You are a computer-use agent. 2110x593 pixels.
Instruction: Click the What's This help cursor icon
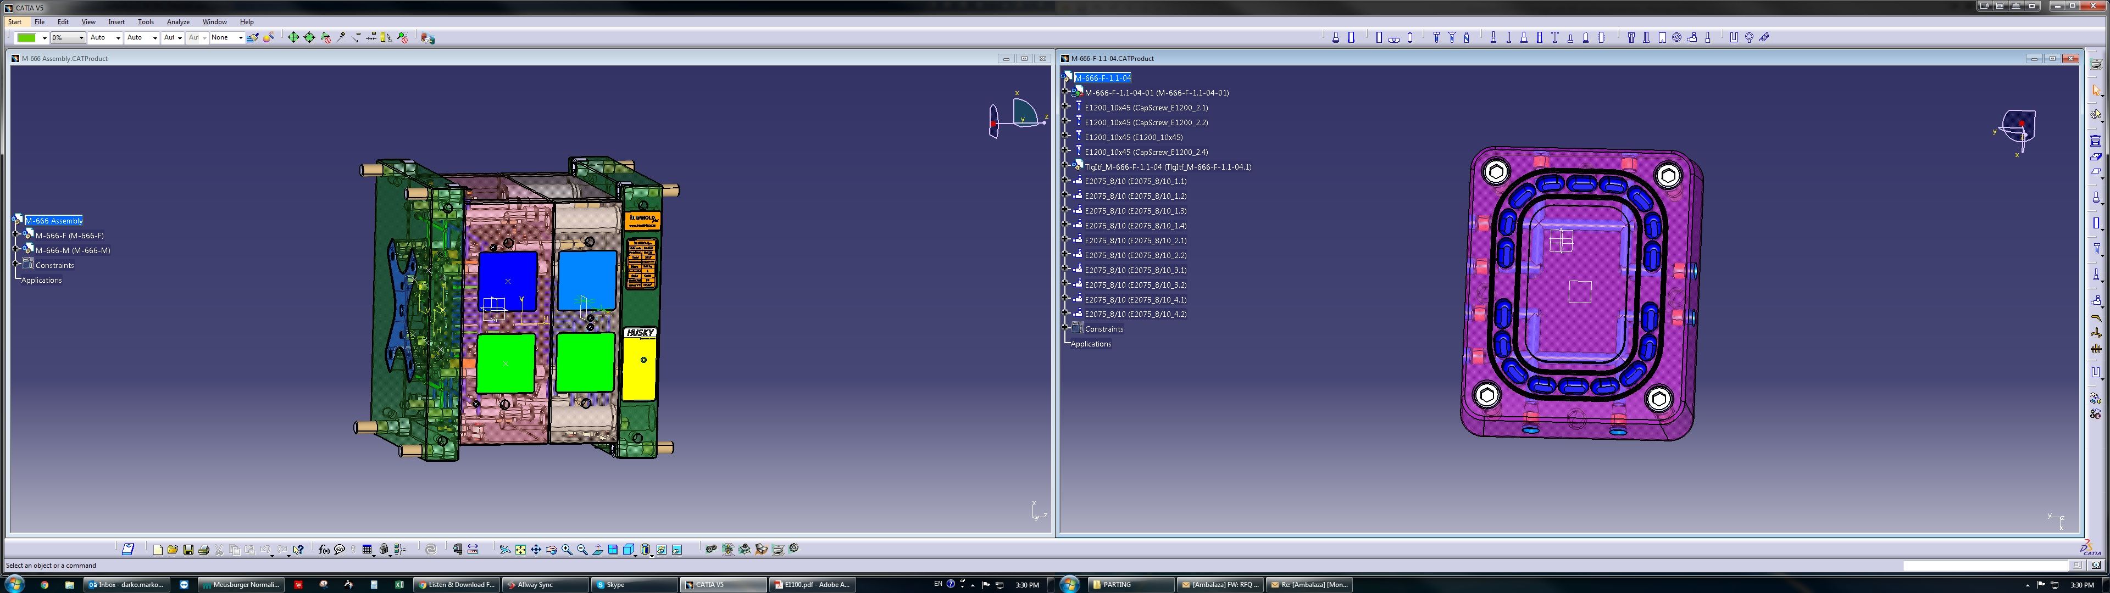coord(298,550)
